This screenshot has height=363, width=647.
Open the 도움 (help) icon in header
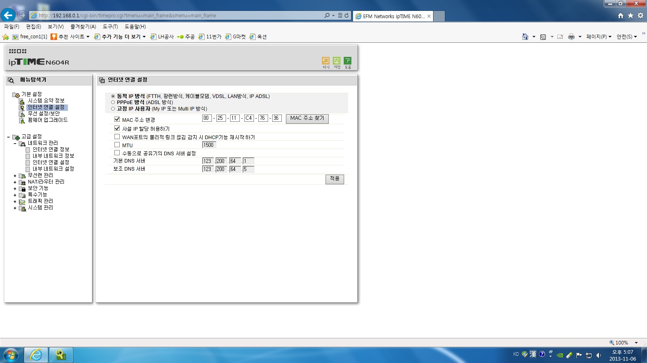347,60
